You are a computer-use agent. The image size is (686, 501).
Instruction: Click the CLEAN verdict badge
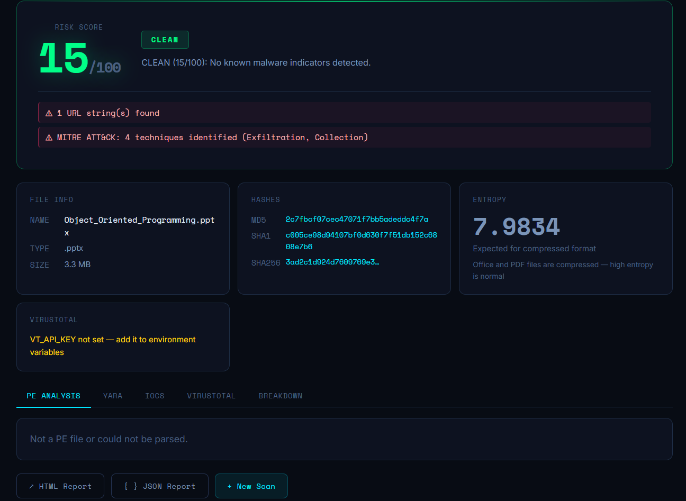coord(165,40)
